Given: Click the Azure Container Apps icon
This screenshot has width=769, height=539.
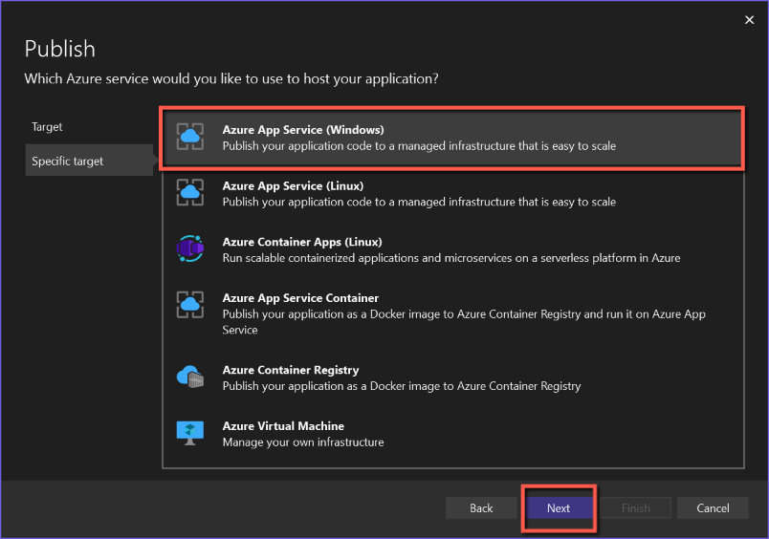Looking at the screenshot, I should click(190, 248).
